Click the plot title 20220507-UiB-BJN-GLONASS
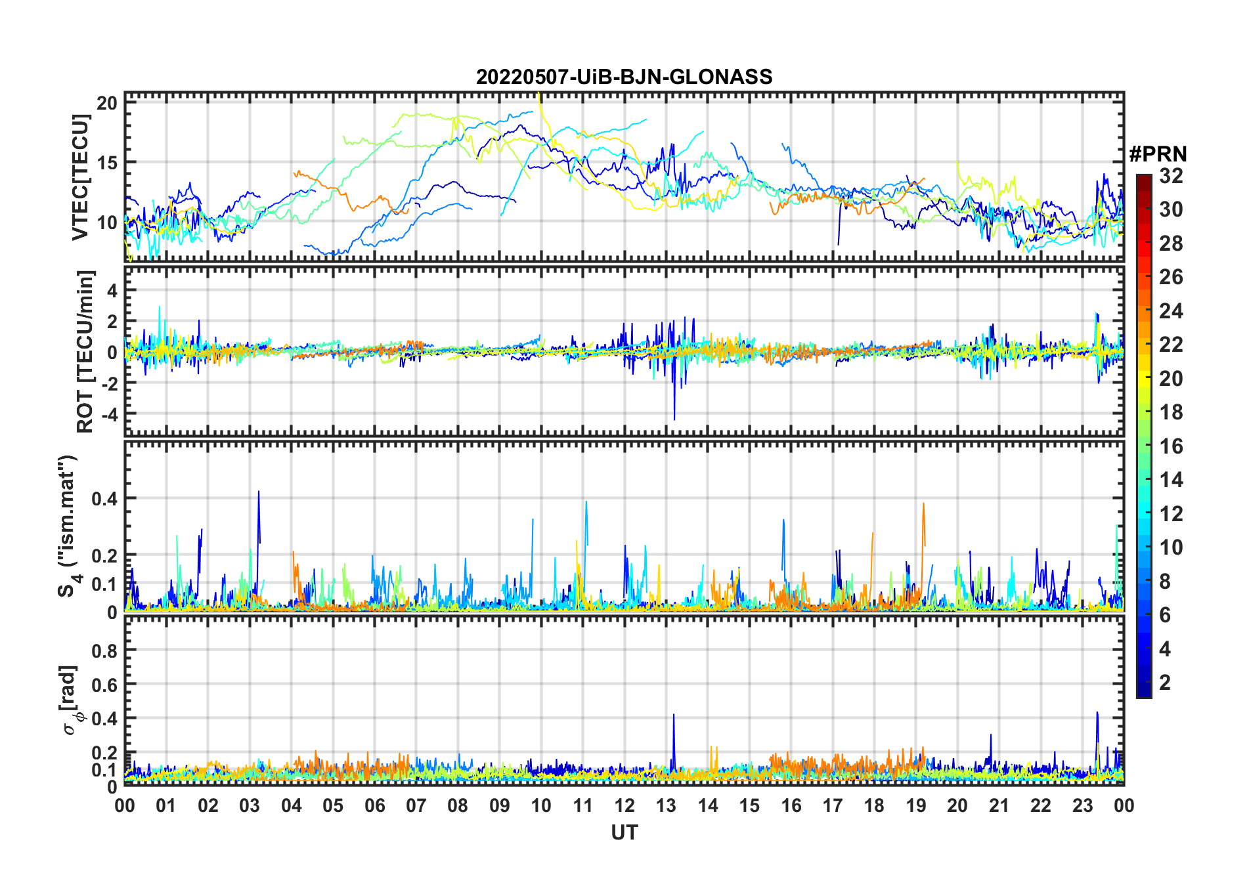 (x=624, y=77)
